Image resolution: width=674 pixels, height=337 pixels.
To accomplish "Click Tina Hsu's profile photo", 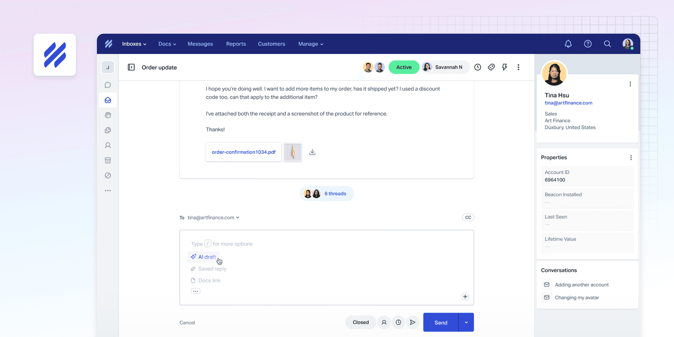I will coord(554,73).
